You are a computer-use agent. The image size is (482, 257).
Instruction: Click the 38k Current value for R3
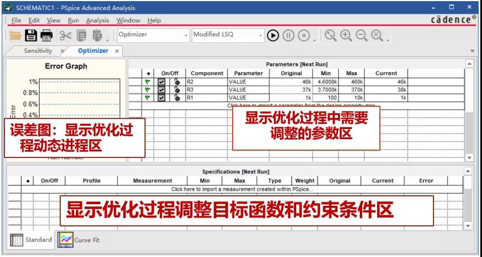click(x=386, y=90)
